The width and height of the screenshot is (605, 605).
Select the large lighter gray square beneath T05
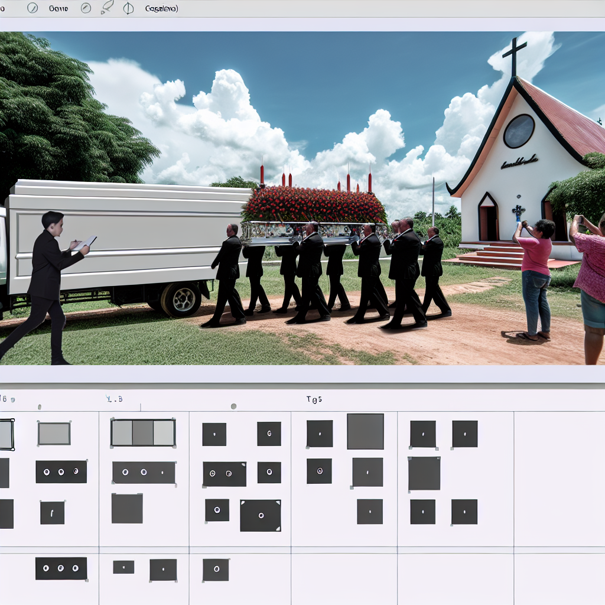click(365, 431)
